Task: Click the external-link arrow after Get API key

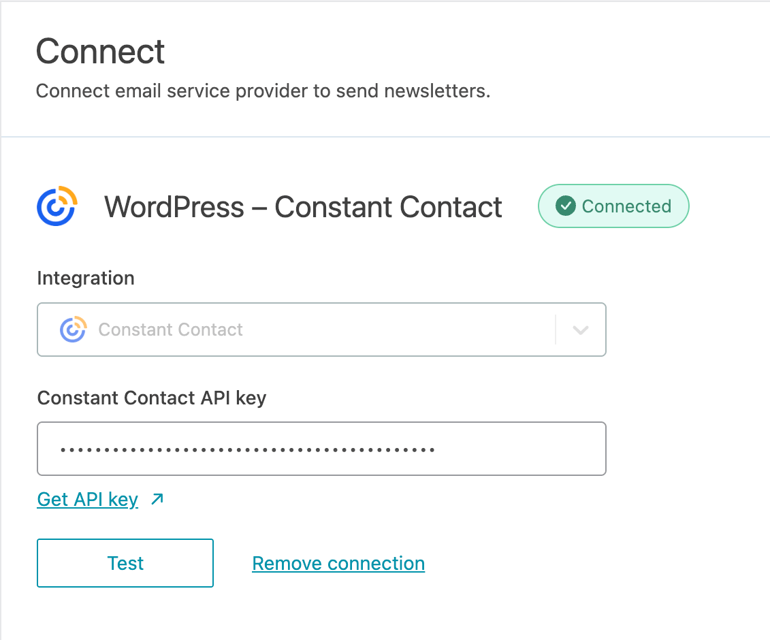Action: click(157, 500)
